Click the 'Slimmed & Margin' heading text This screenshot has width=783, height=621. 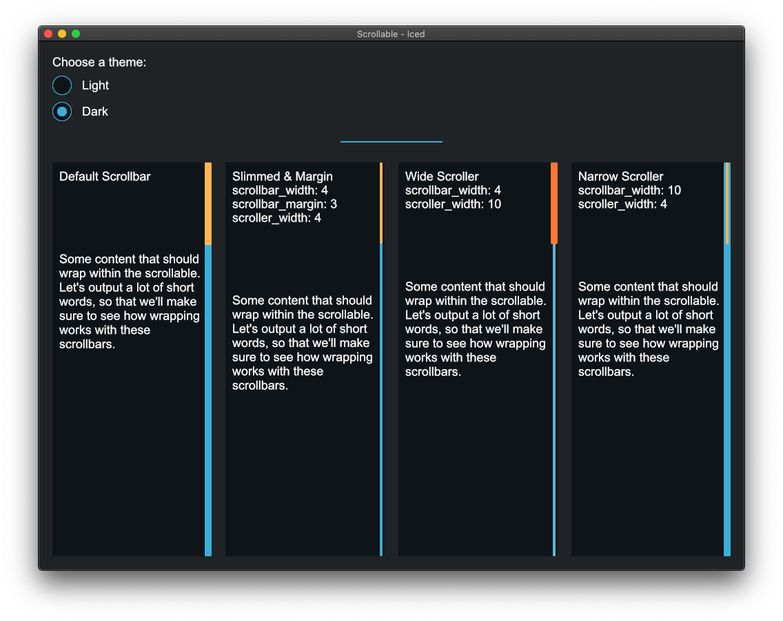(x=283, y=176)
